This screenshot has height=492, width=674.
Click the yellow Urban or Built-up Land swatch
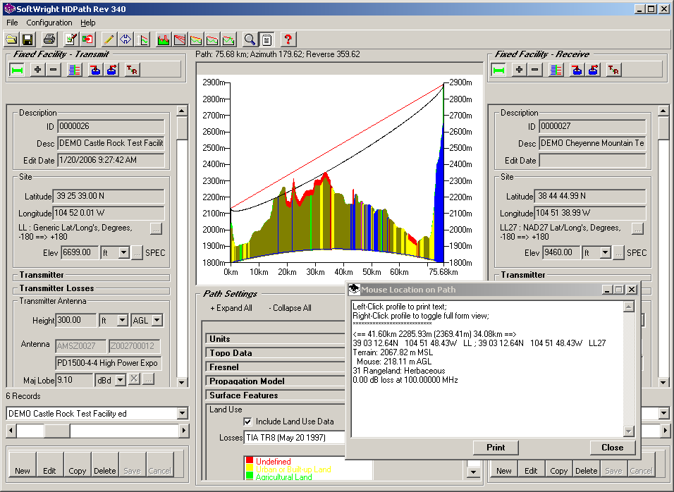click(x=250, y=468)
